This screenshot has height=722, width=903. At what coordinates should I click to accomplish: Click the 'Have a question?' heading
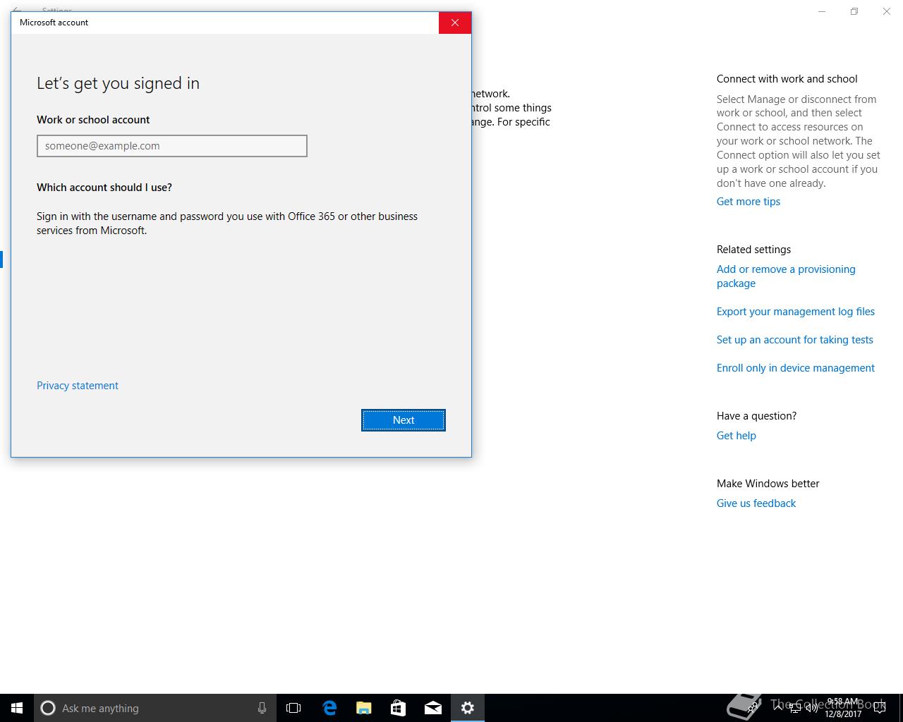[x=756, y=416]
